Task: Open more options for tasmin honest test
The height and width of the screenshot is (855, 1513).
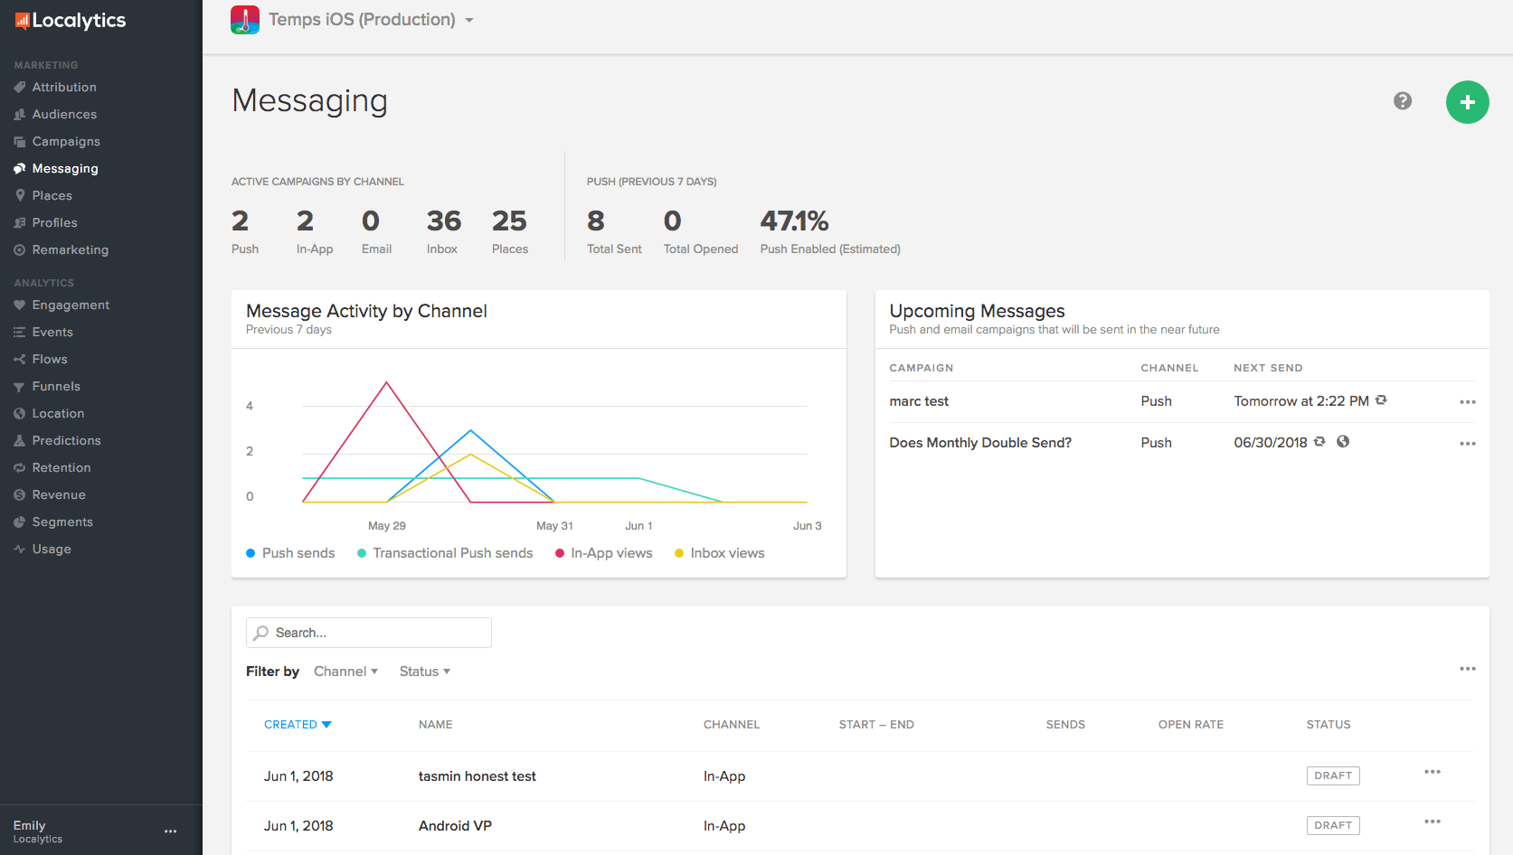Action: 1432,772
